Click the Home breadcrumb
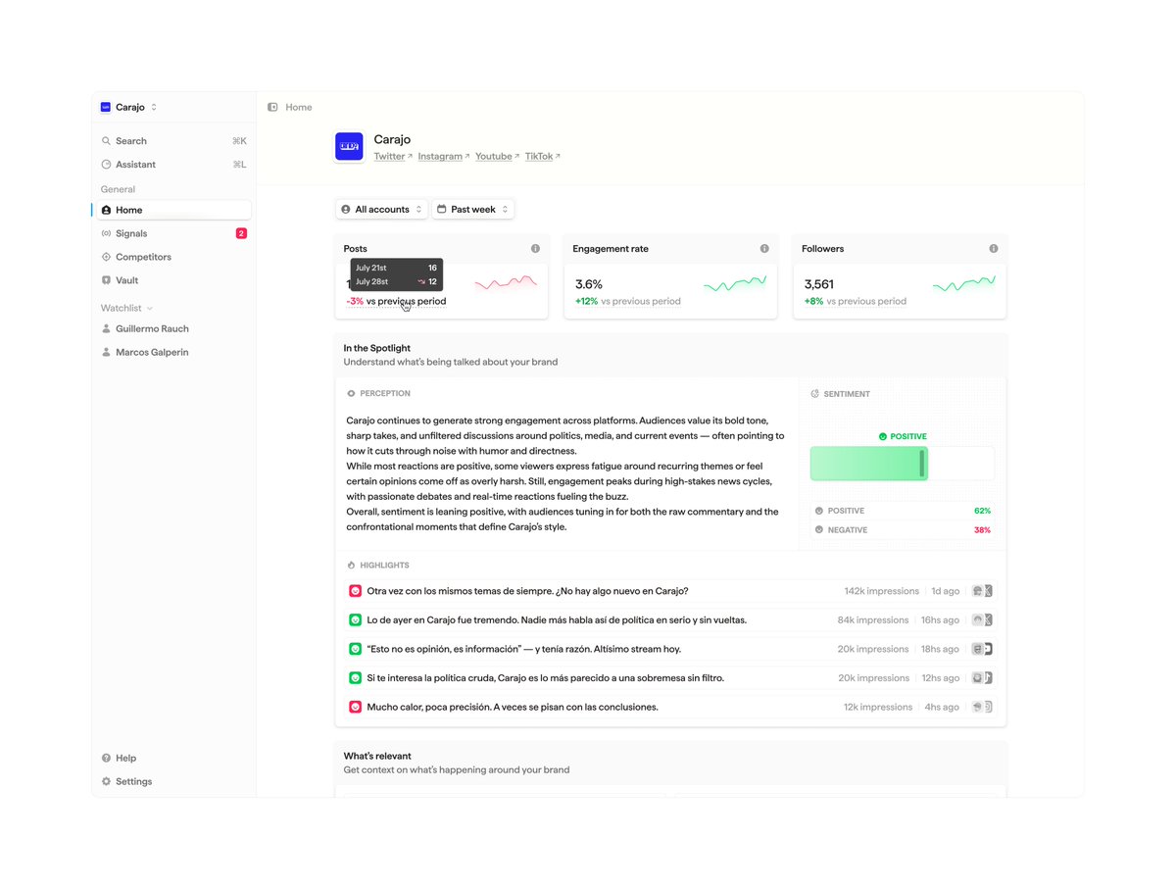 (x=299, y=107)
